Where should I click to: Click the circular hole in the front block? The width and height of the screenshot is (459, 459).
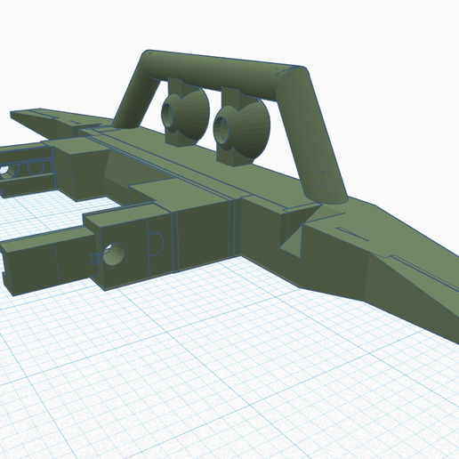(x=114, y=254)
